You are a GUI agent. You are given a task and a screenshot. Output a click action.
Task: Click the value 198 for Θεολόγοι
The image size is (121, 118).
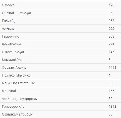(111, 5)
